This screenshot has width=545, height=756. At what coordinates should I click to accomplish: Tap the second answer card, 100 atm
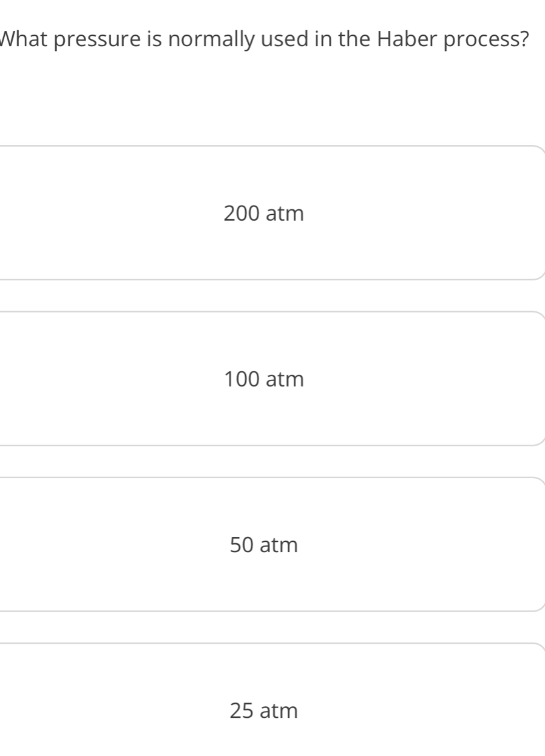[272, 379]
